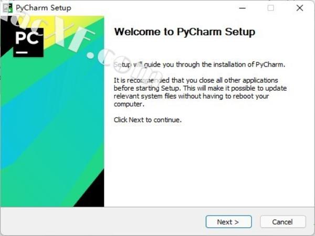The height and width of the screenshot is (236, 315).
Task: Close the PyCharm Setup dialog with X
Action: click(x=300, y=8)
